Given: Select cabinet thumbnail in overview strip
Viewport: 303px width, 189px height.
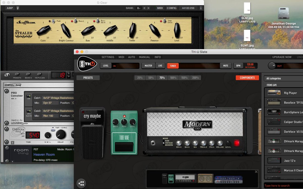Looking at the screenshot, I should 205,179.
